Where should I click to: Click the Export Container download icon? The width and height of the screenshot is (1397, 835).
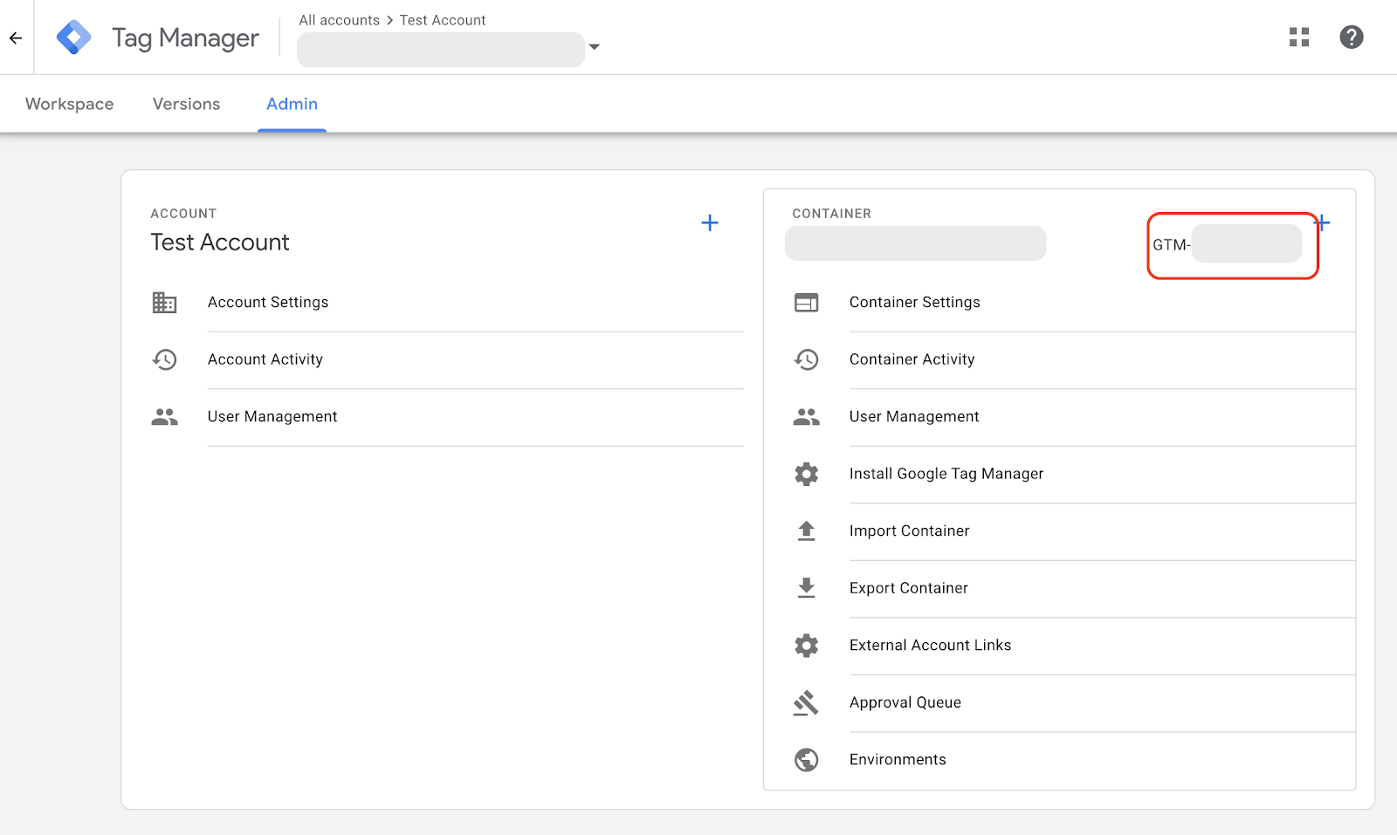click(806, 588)
